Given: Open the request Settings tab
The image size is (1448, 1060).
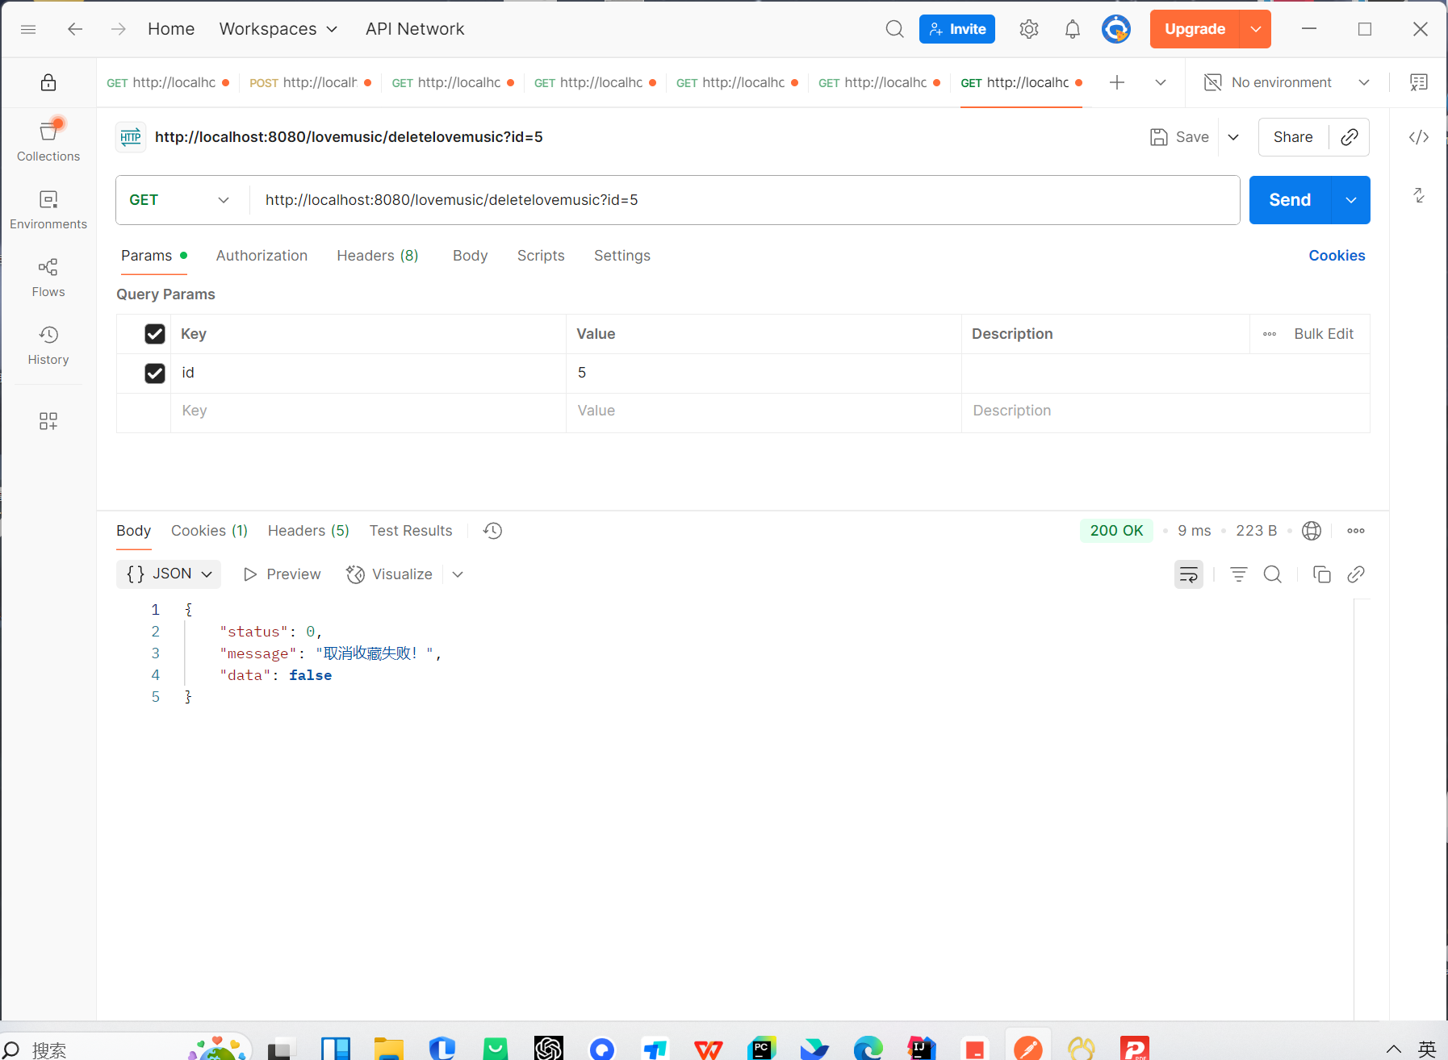Looking at the screenshot, I should pyautogui.click(x=622, y=256).
